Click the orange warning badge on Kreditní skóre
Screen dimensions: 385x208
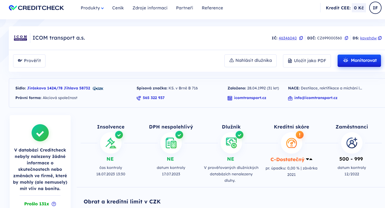(x=300, y=135)
